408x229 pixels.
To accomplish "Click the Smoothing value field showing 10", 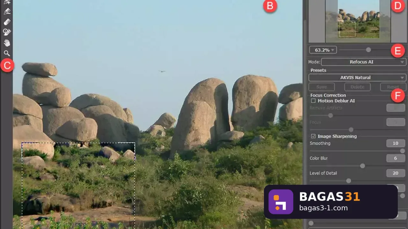I will coord(396,143).
